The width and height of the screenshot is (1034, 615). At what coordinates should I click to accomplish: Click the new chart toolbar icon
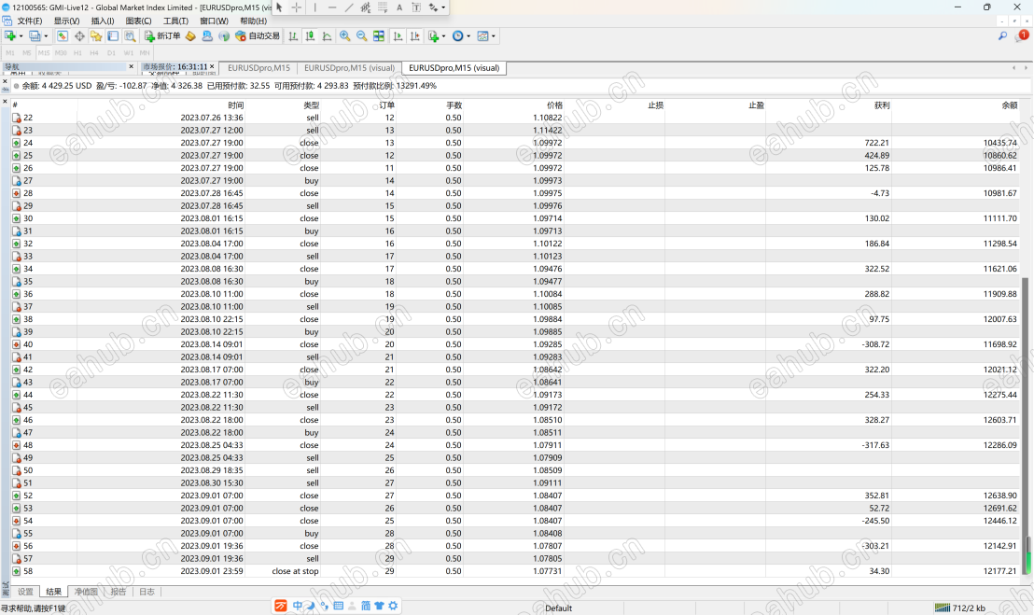[10, 36]
